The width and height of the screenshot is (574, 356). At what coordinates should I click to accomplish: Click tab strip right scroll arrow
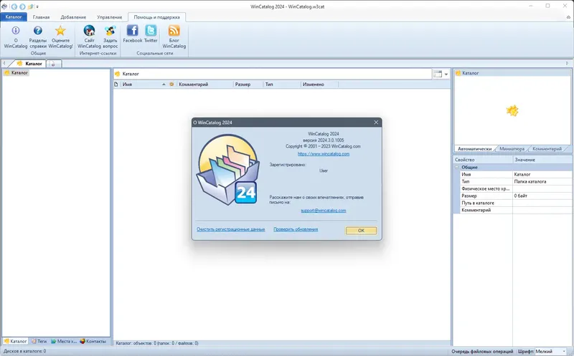click(568, 63)
